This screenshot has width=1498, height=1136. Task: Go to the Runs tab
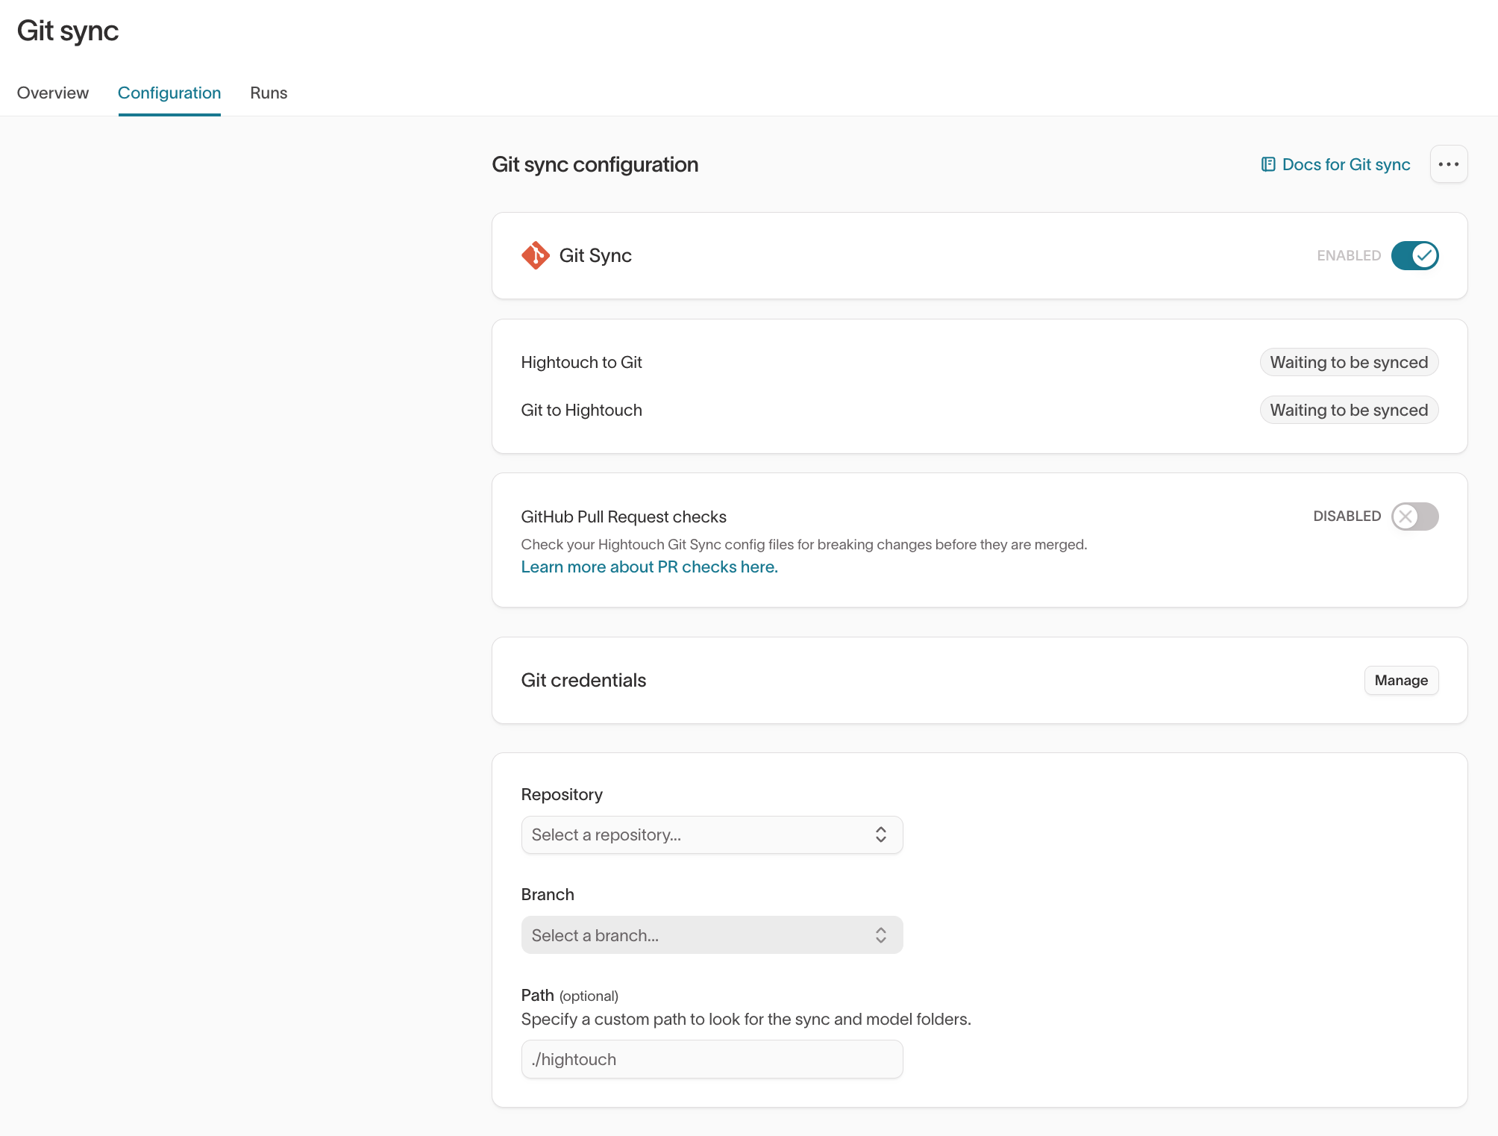[269, 93]
